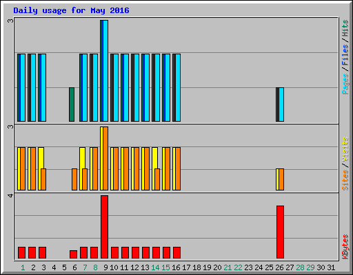Click the tallest cyan Pages bar for day 9
This screenshot has height=275, width=353.
pyautogui.click(x=105, y=71)
